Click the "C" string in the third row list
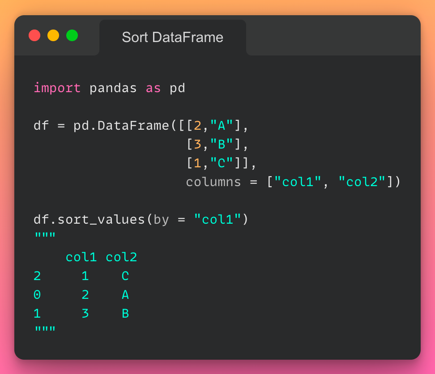This screenshot has height=374, width=435. pyautogui.click(x=221, y=163)
